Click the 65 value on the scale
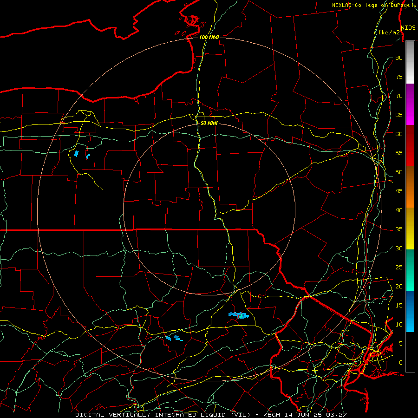This screenshot has height=418, width=418. pyautogui.click(x=399, y=115)
